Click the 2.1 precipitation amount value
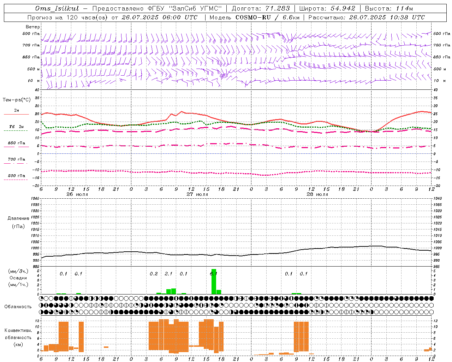The image size is (452, 362). 169,274
